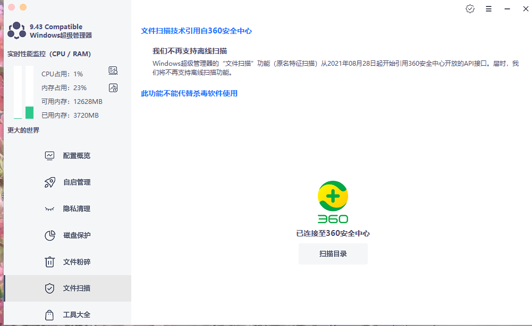
Task: Open the CPU usage detail icon
Action: tap(113, 71)
